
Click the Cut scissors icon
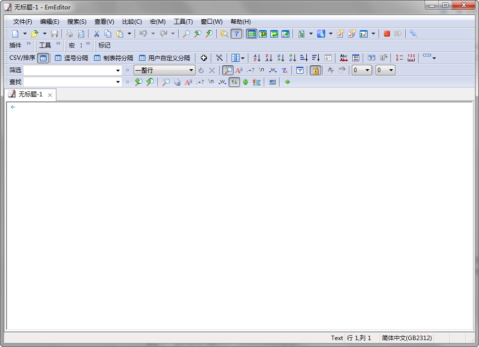point(96,34)
